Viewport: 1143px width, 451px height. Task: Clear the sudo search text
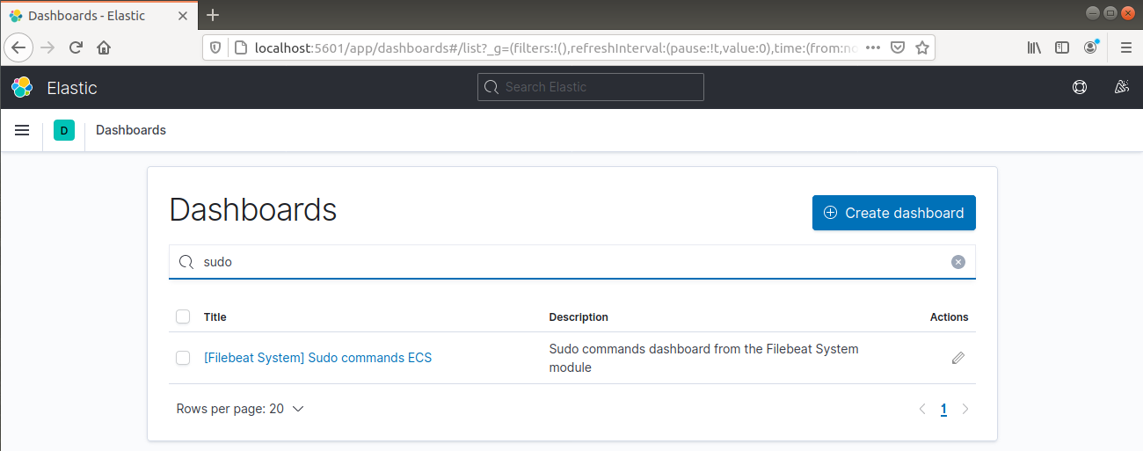(x=958, y=262)
